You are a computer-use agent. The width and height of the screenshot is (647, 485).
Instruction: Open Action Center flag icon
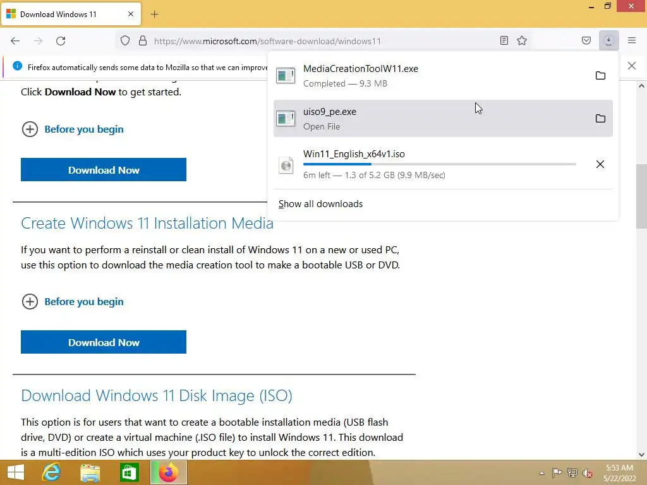(x=557, y=472)
